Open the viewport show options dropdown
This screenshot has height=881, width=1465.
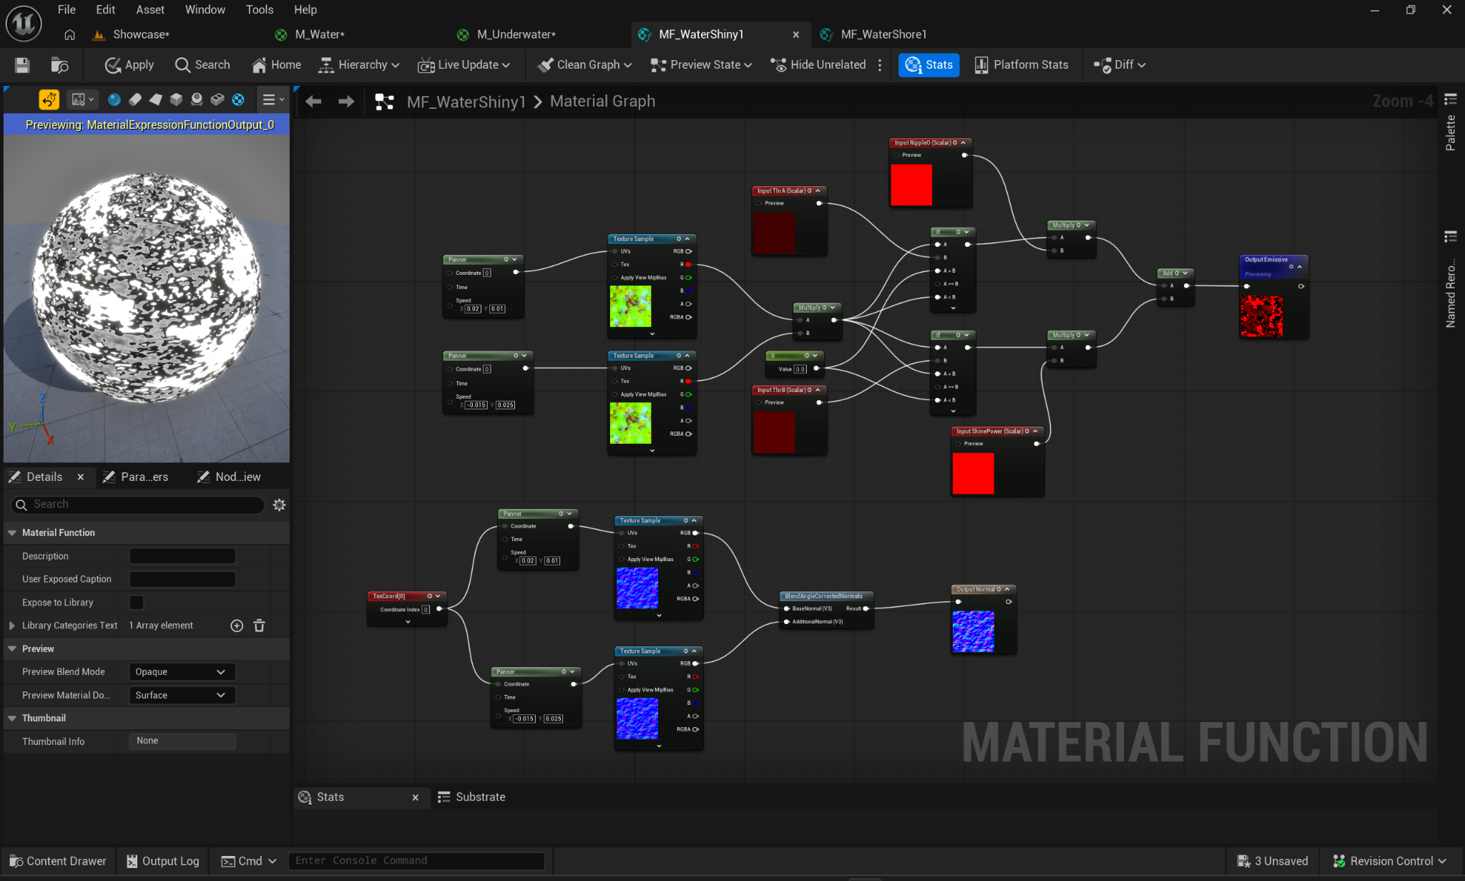pyautogui.click(x=82, y=99)
